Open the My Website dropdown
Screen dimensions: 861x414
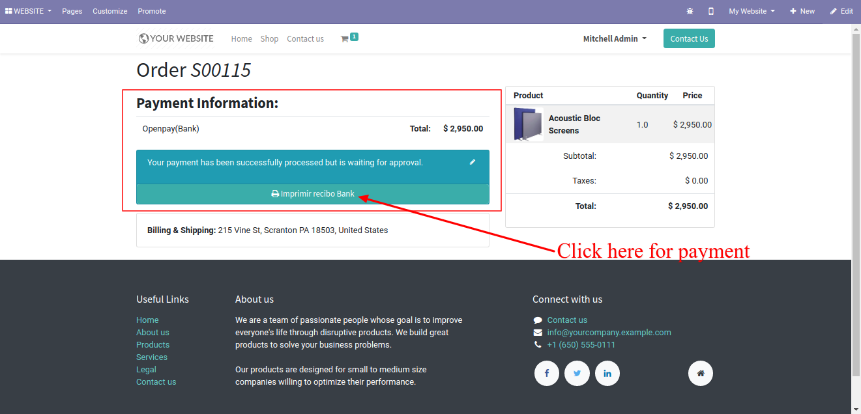(752, 11)
